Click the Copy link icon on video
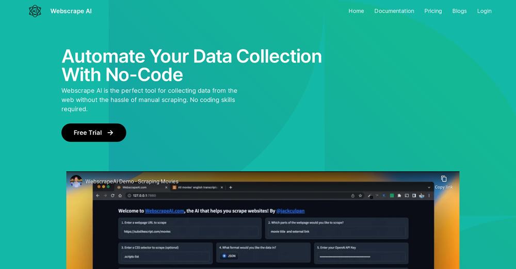The image size is (516, 269). 443,179
